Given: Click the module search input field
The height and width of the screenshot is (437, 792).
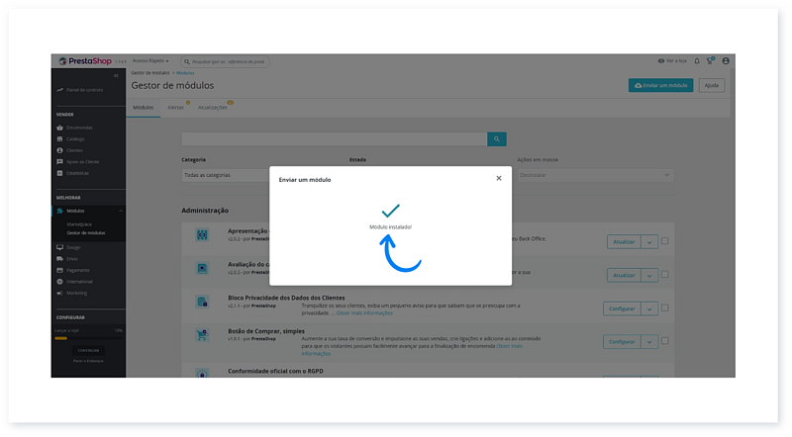Looking at the screenshot, I should click(335, 139).
